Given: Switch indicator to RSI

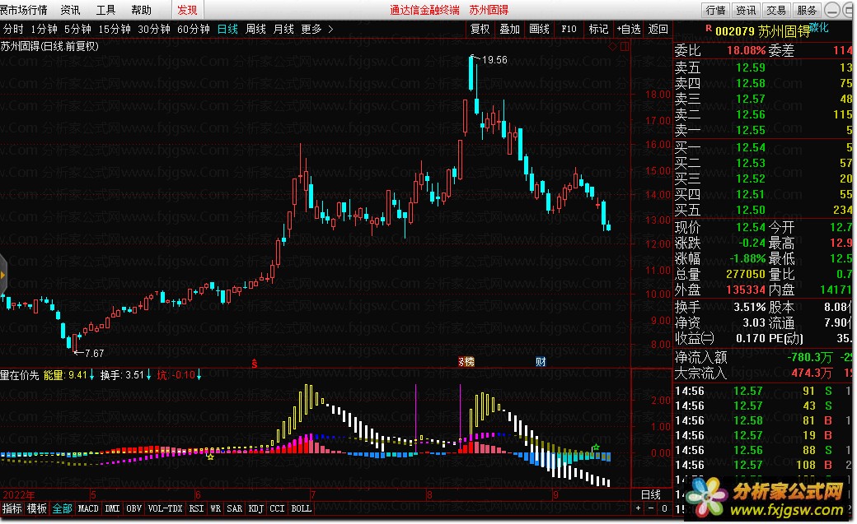Looking at the screenshot, I should [196, 508].
